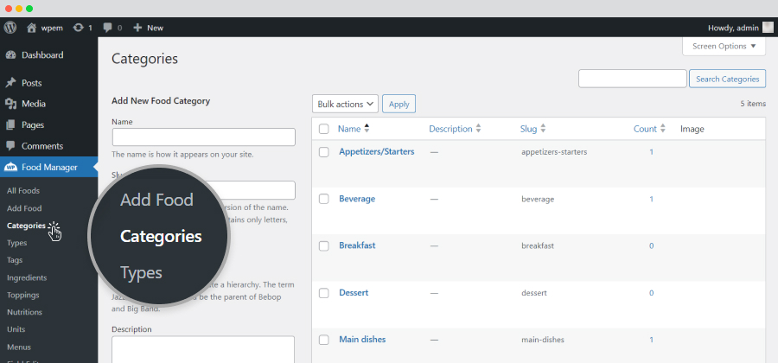This screenshot has height=363, width=778.
Task: Open Ingredients submenu item
Action: [x=27, y=277]
